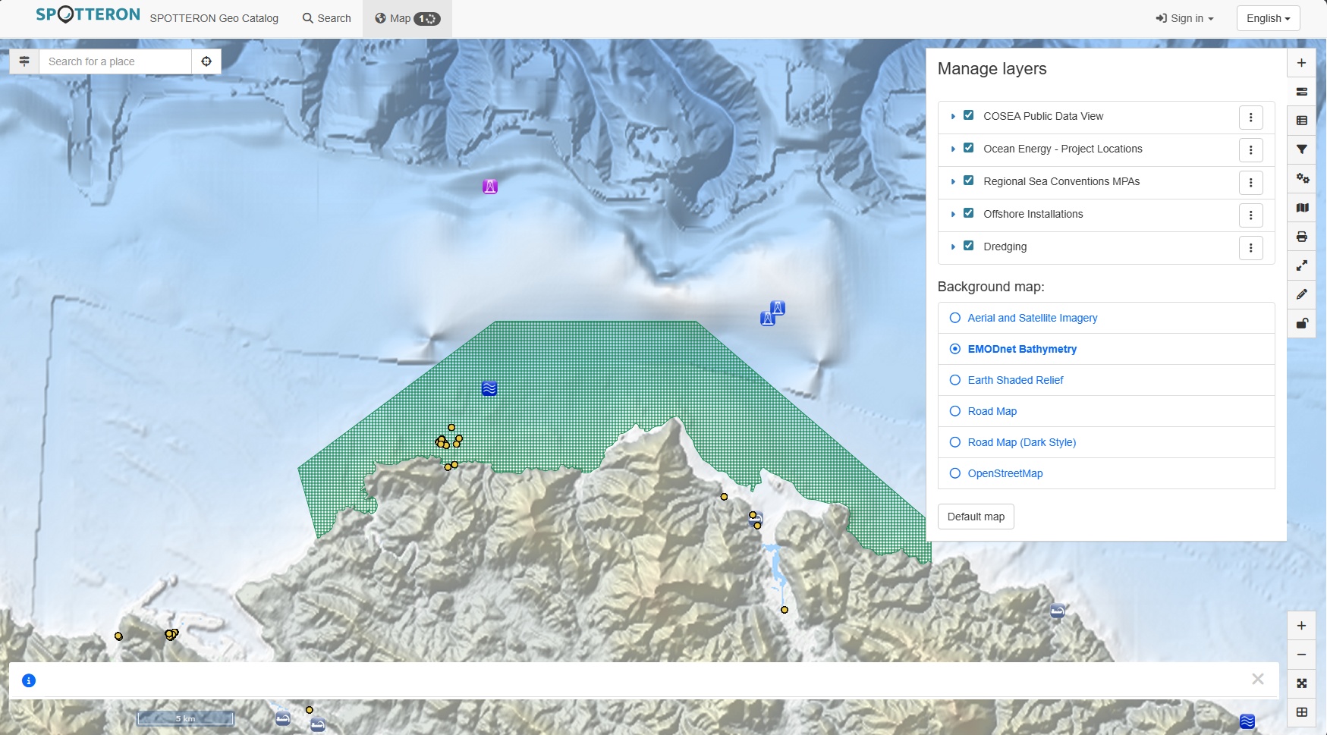The height and width of the screenshot is (735, 1327).
Task: Disable the Dredging layer checkbox
Action: [969, 245]
